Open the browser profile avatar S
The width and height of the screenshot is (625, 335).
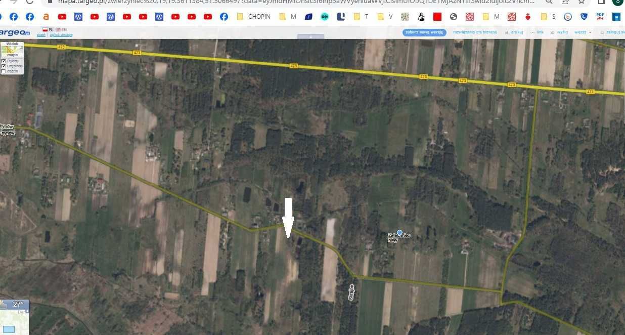point(617,2)
